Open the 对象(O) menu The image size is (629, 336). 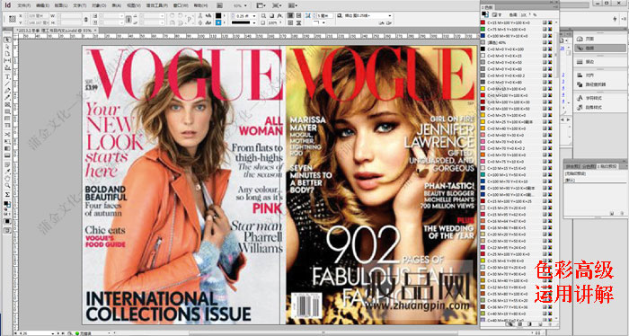coord(99,5)
